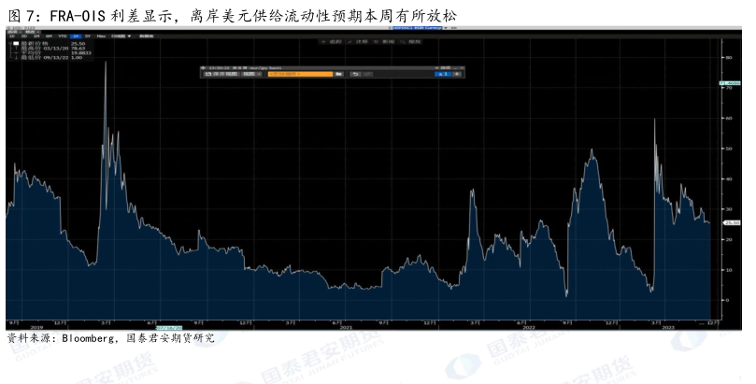Click the current value label on right axis

click(731, 222)
